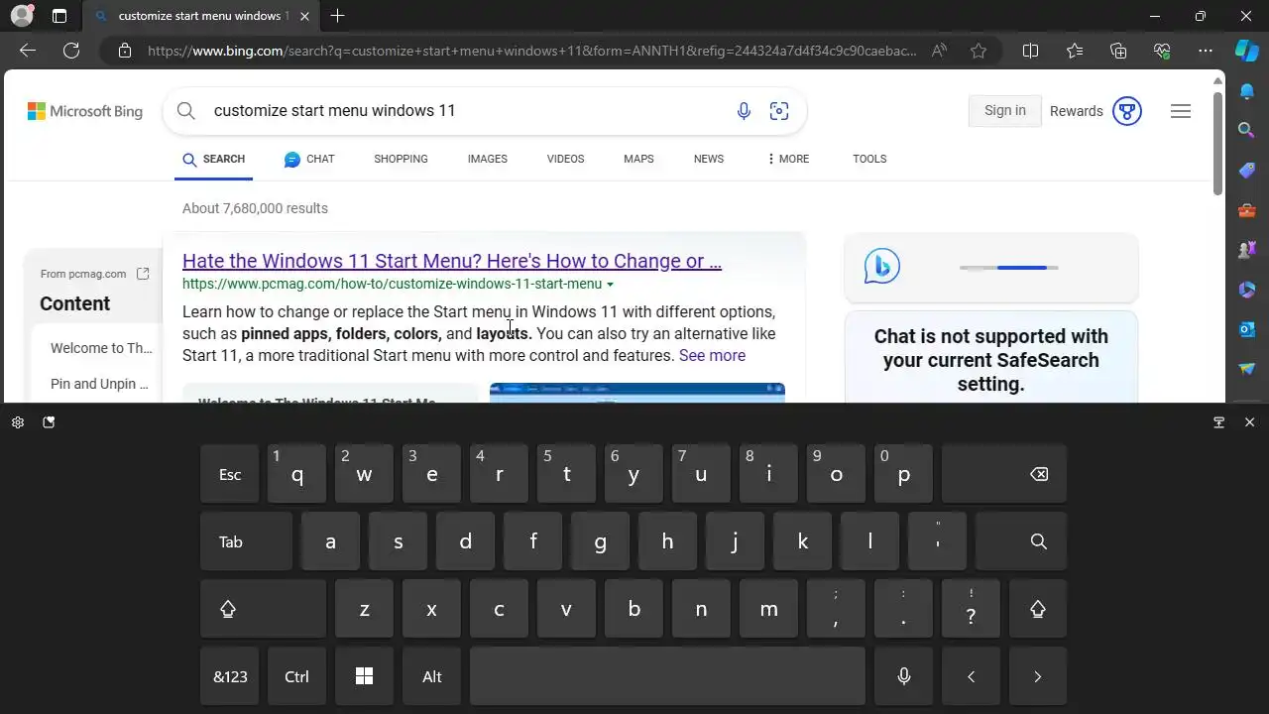Open the sidebar Shopping tag icon
The image size is (1269, 714).
coord(1247,171)
